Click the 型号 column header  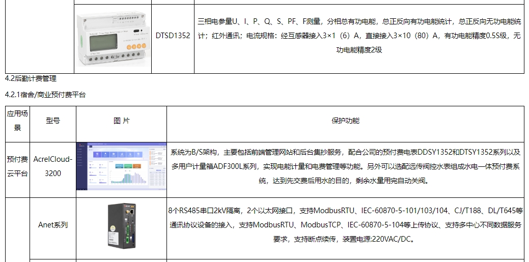52,121
